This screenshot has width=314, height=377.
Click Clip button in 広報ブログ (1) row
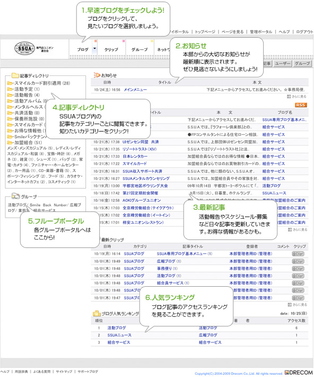pyautogui.click(x=298, y=261)
